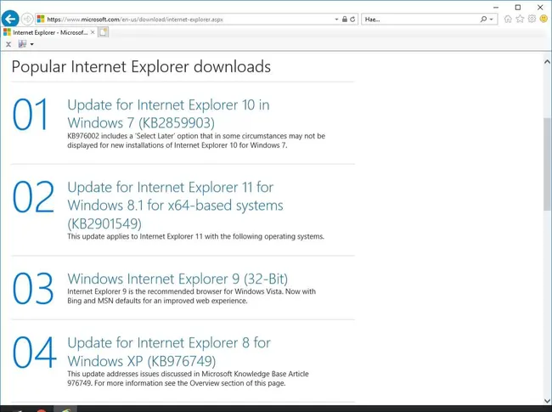Viewport: 552px width, 412px height.
Task: Open Update for Internet Explorer 11 link
Action: [x=175, y=206]
